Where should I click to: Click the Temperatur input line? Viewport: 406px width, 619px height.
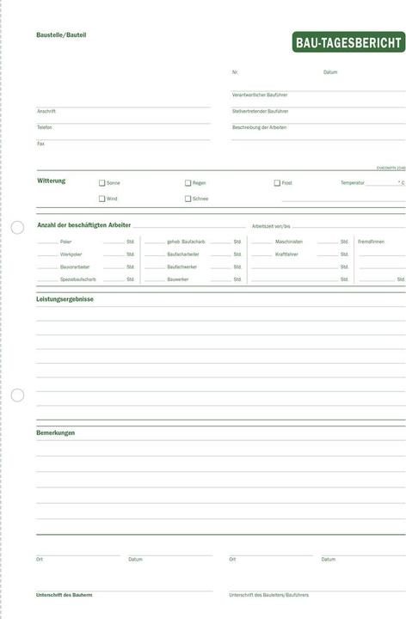point(381,185)
